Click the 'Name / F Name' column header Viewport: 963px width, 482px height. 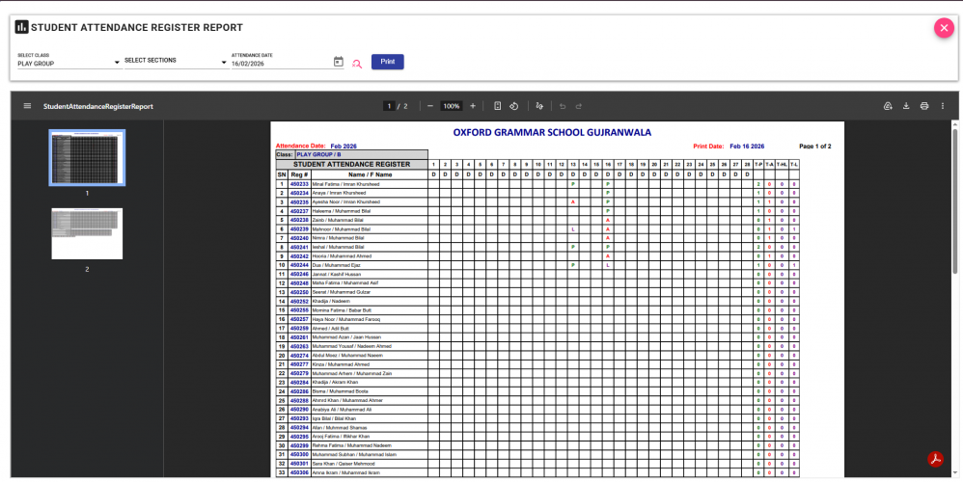click(370, 174)
